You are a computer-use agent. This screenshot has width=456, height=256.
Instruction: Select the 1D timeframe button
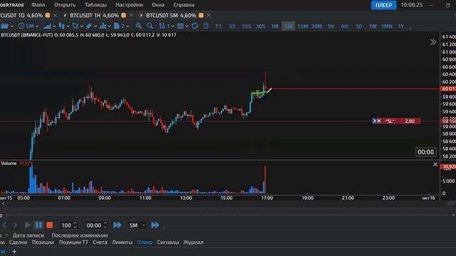(358, 26)
